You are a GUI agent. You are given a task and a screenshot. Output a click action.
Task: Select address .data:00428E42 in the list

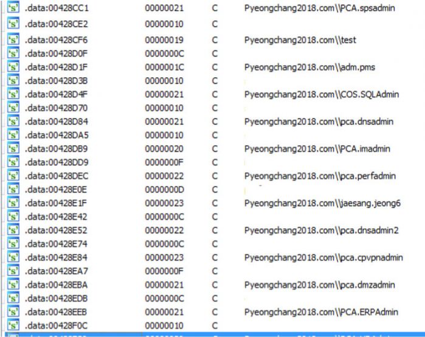click(57, 217)
